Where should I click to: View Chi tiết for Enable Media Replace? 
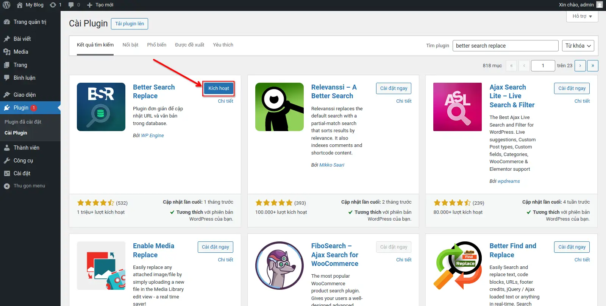(225, 260)
